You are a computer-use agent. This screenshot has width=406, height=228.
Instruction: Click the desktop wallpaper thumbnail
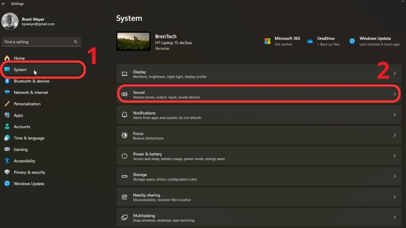click(x=133, y=41)
